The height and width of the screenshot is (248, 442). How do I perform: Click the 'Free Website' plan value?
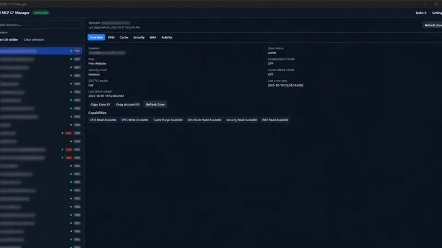tap(97, 64)
